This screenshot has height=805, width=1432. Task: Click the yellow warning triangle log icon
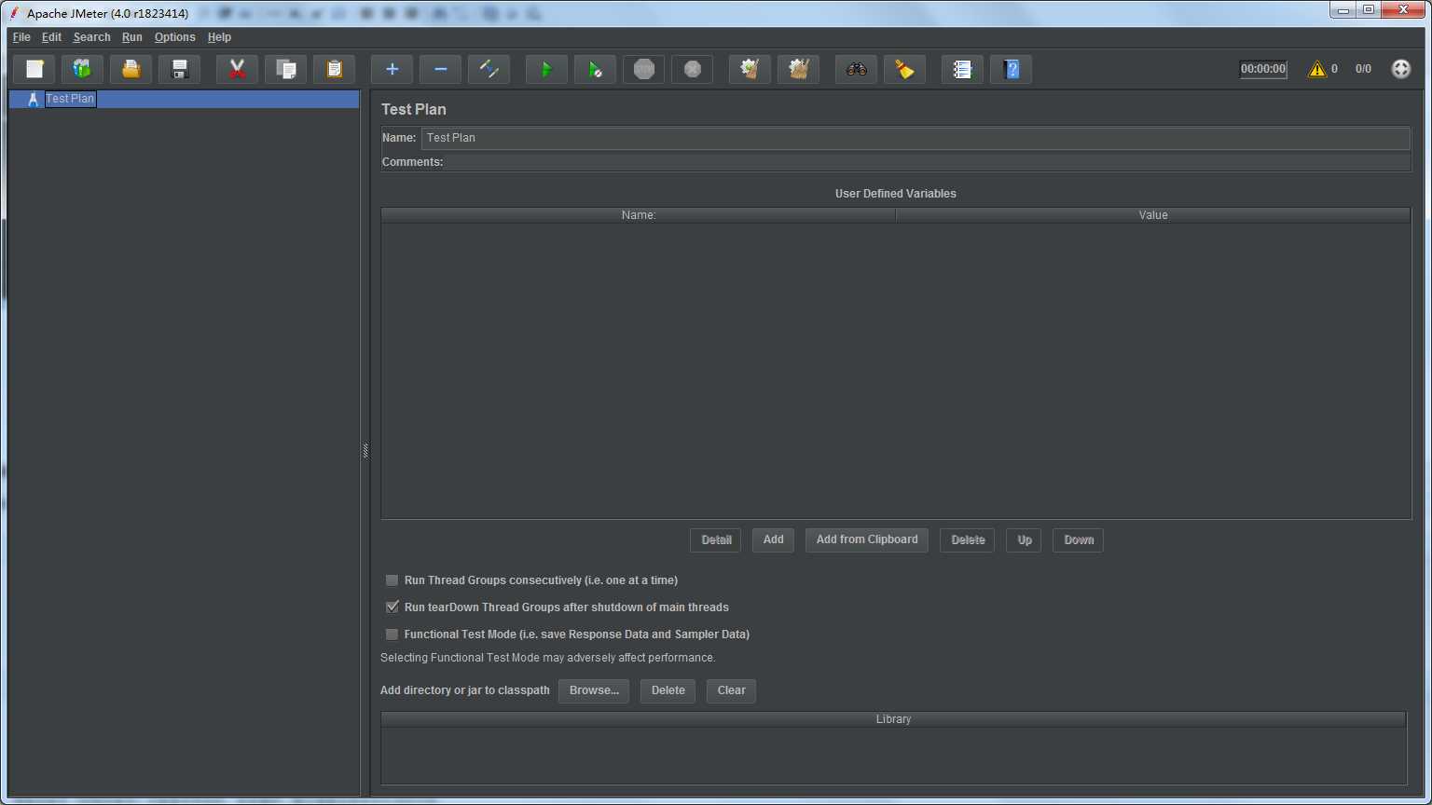pos(1317,69)
